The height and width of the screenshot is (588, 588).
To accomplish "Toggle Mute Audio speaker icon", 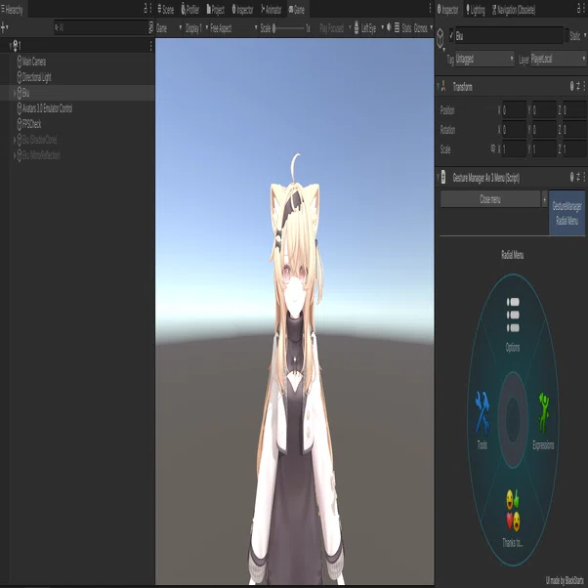I will [389, 27].
